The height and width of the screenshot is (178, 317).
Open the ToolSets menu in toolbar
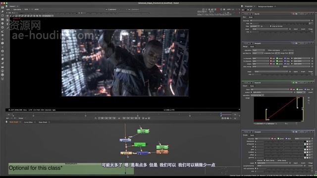[x=2, y=63]
